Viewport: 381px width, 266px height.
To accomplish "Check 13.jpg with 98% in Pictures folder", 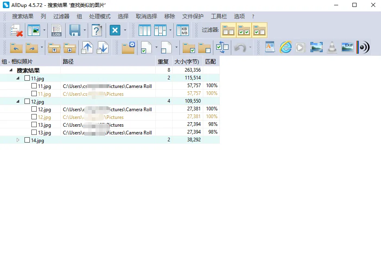I will click(x=34, y=125).
